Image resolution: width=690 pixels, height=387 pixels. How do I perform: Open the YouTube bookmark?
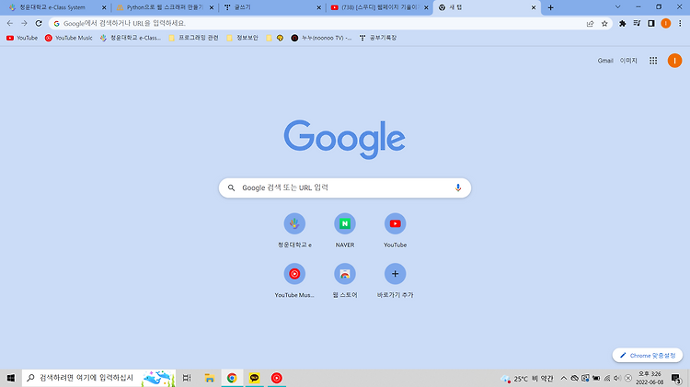22,38
